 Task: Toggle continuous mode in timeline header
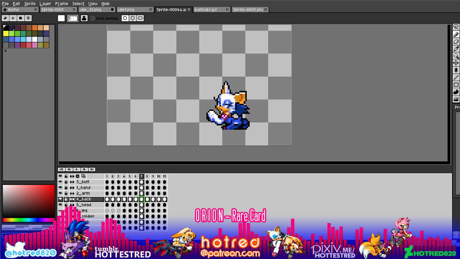[x=72, y=176]
